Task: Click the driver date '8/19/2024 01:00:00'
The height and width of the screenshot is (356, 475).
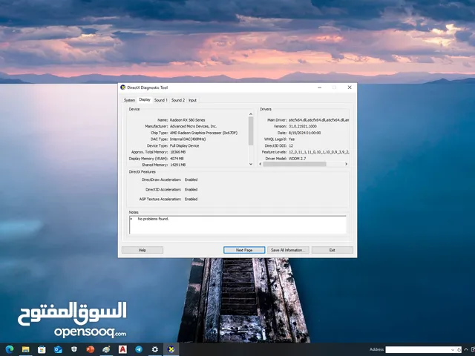Action: click(x=305, y=133)
